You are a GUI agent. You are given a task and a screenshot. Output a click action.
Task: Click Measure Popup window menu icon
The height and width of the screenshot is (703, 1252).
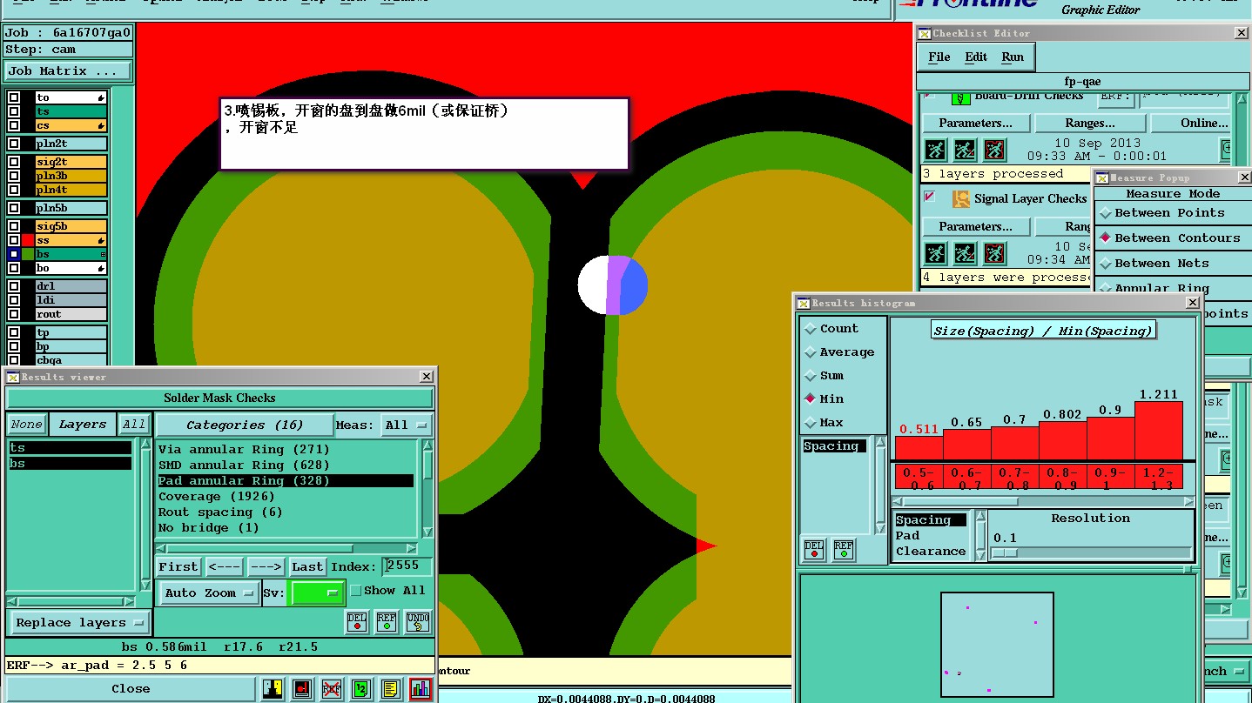tap(1102, 177)
